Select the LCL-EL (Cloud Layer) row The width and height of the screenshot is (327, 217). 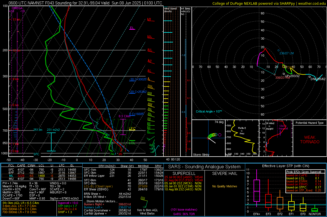click(124, 186)
